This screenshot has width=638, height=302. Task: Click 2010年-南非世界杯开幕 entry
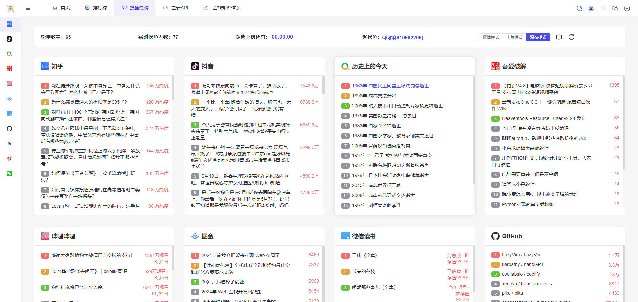(x=376, y=185)
